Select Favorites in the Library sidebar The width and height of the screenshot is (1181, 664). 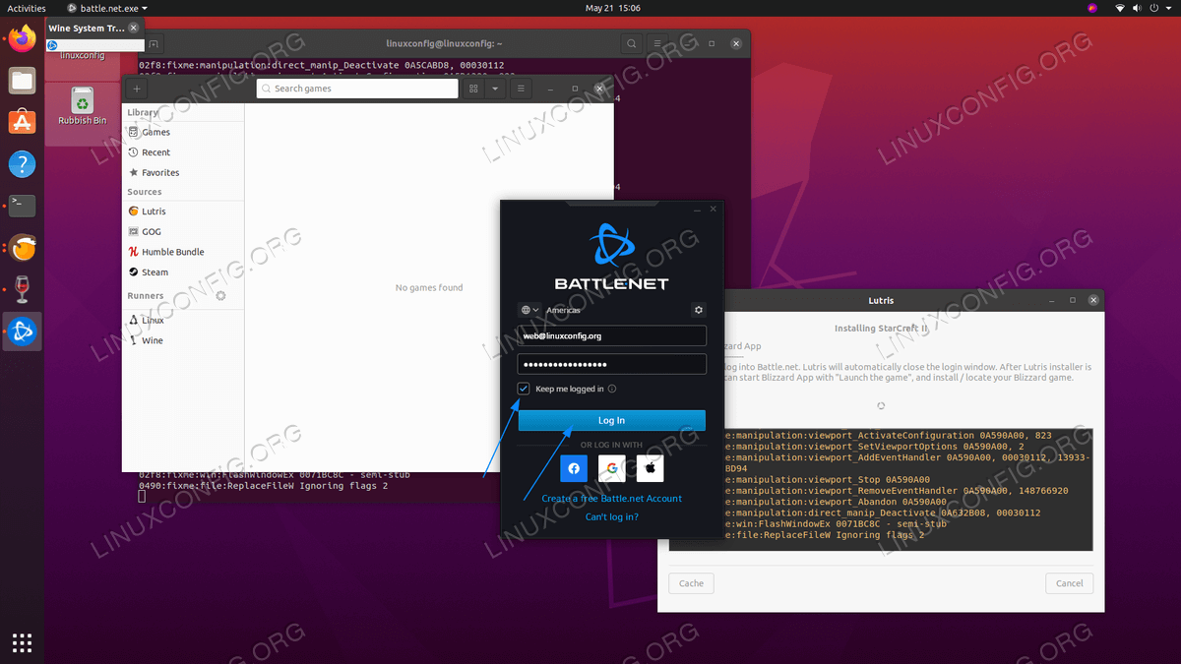click(x=160, y=172)
